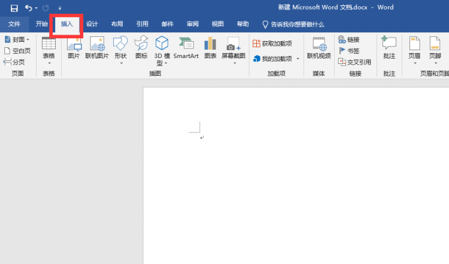Open 我的加载项 add-ins
Image resolution: width=449 pixels, height=264 pixels.
pos(273,59)
